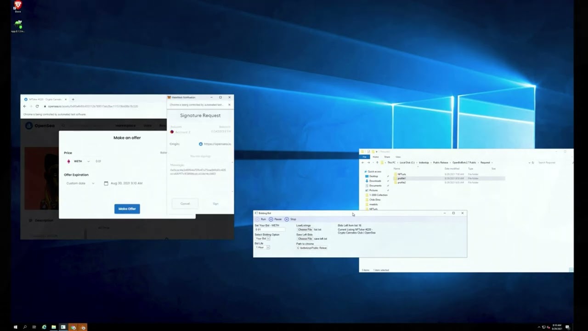Click the Path to chrome field
The width and height of the screenshot is (588, 331).
312,248
